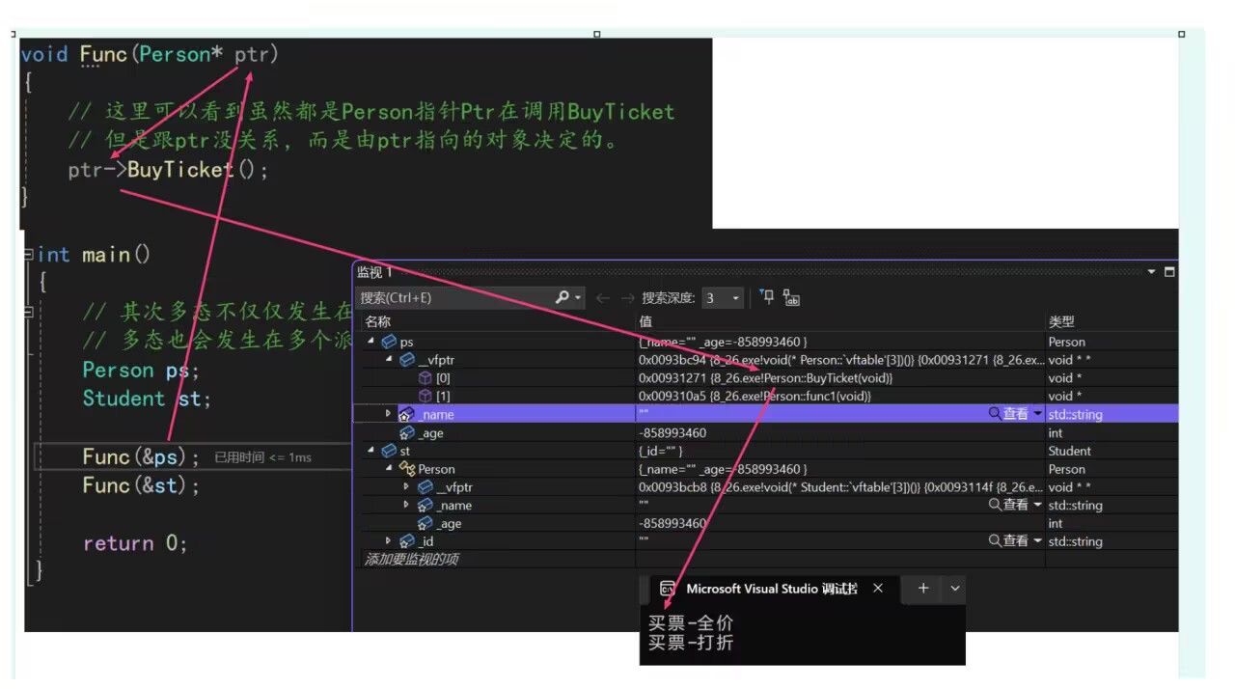Click the 名称 column header
Screen dimensions: 1235x689
(x=378, y=321)
